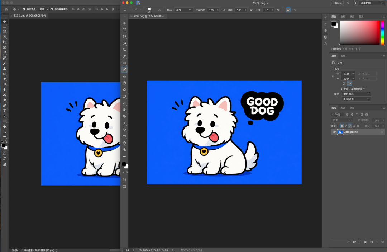
Task: Open the blend mode 正常 dropdown in options bar
Action: pos(183,10)
